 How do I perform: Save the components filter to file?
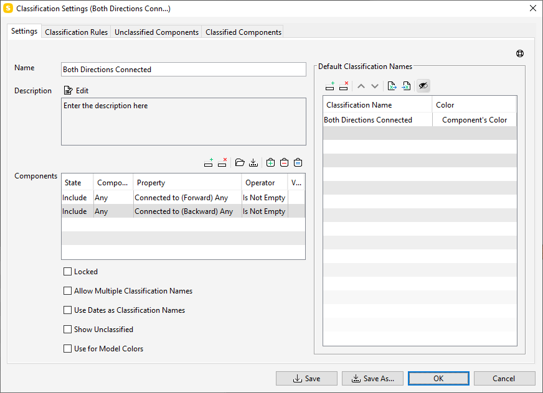pos(253,162)
